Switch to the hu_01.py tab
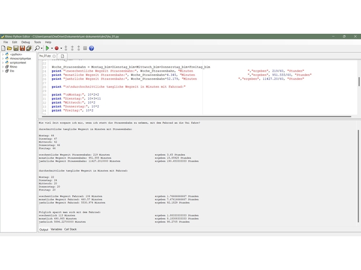This screenshot has width=361, height=270. tap(45, 56)
